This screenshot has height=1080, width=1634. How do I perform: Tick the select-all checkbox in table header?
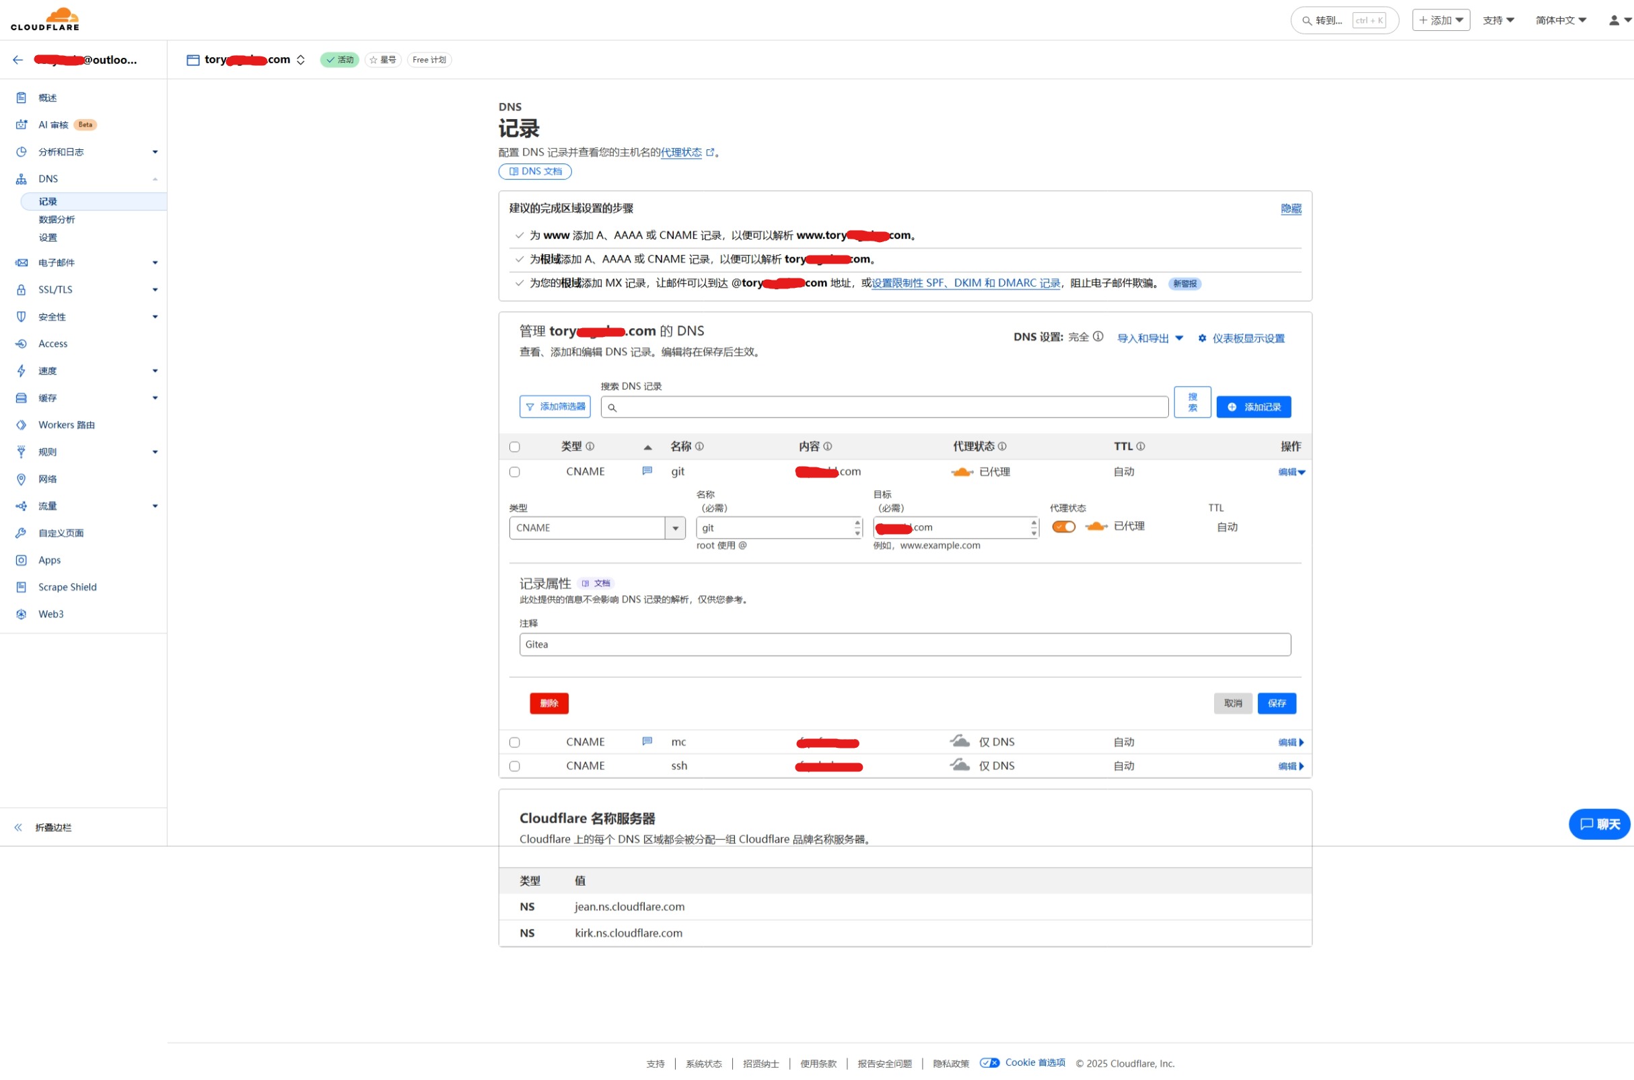514,447
